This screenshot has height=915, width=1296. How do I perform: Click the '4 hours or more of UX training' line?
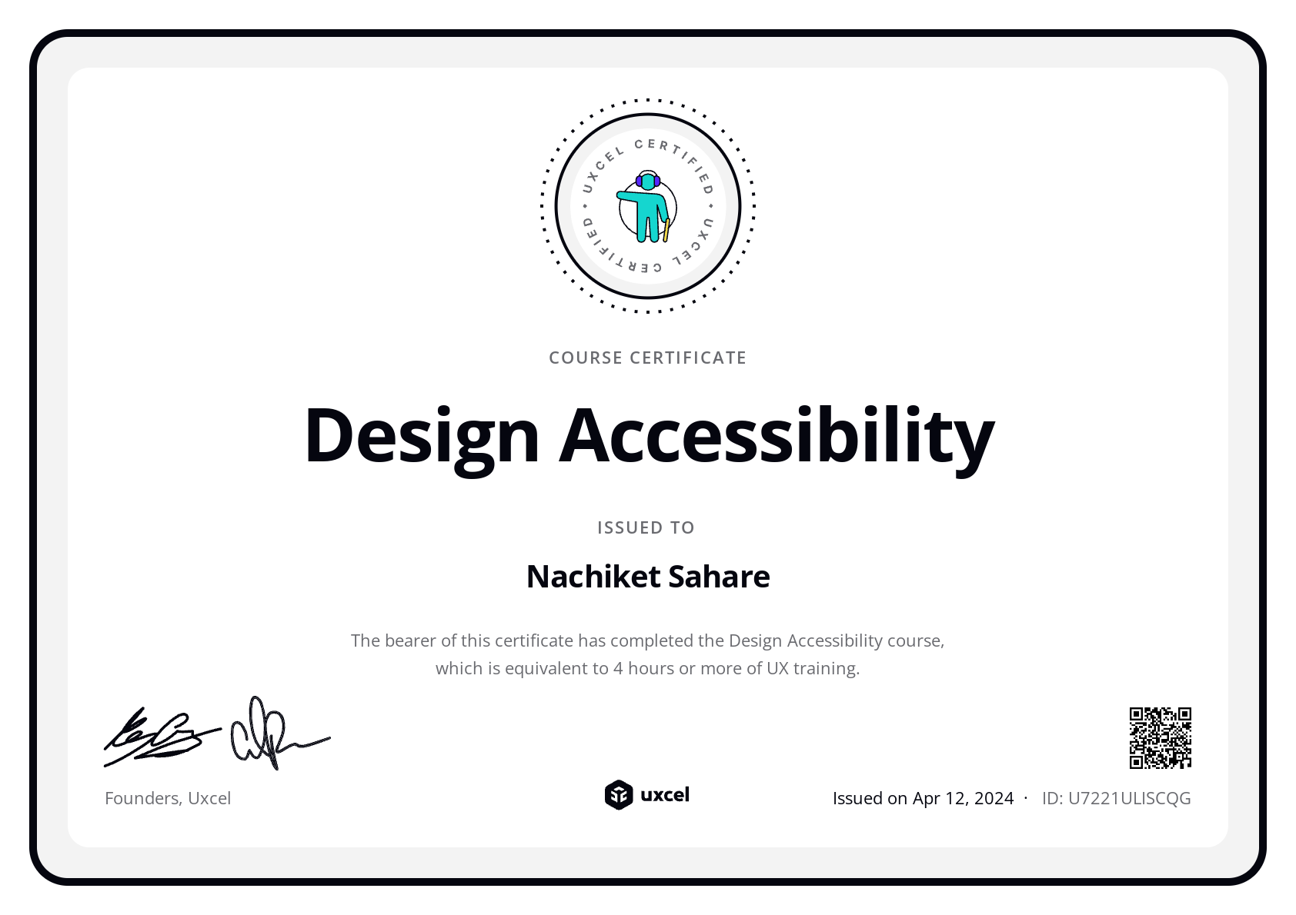tap(648, 668)
